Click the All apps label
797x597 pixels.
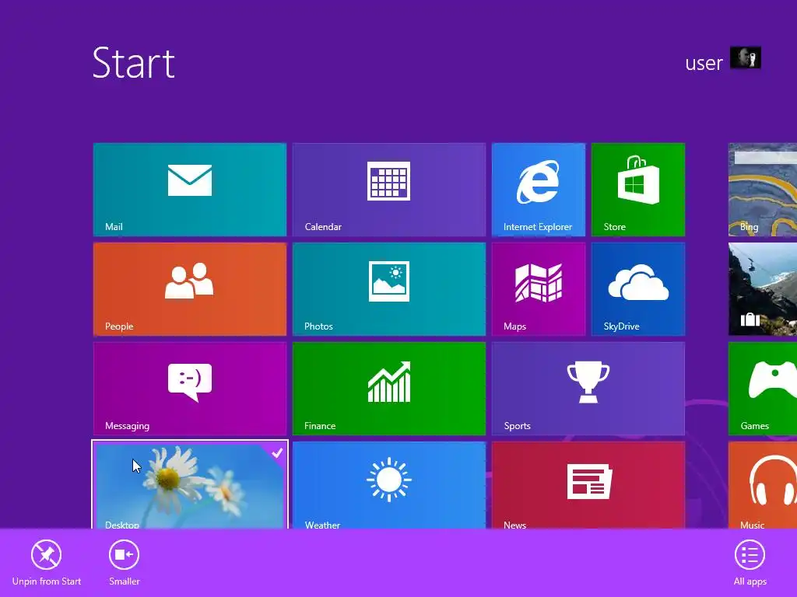(750, 581)
